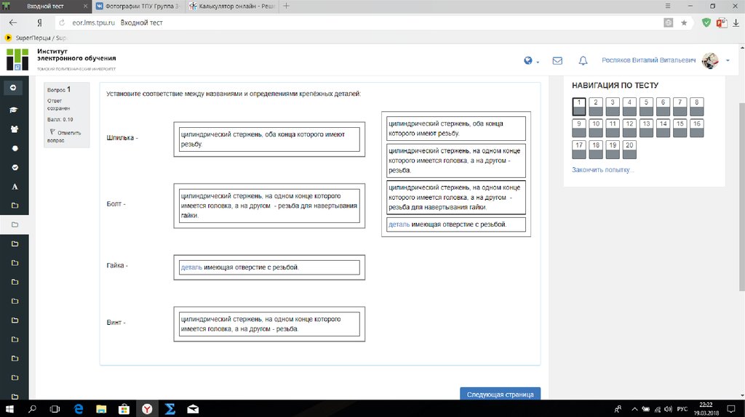Go to question 12 in navigation
Screen dimensions: 745x417
pos(629,128)
